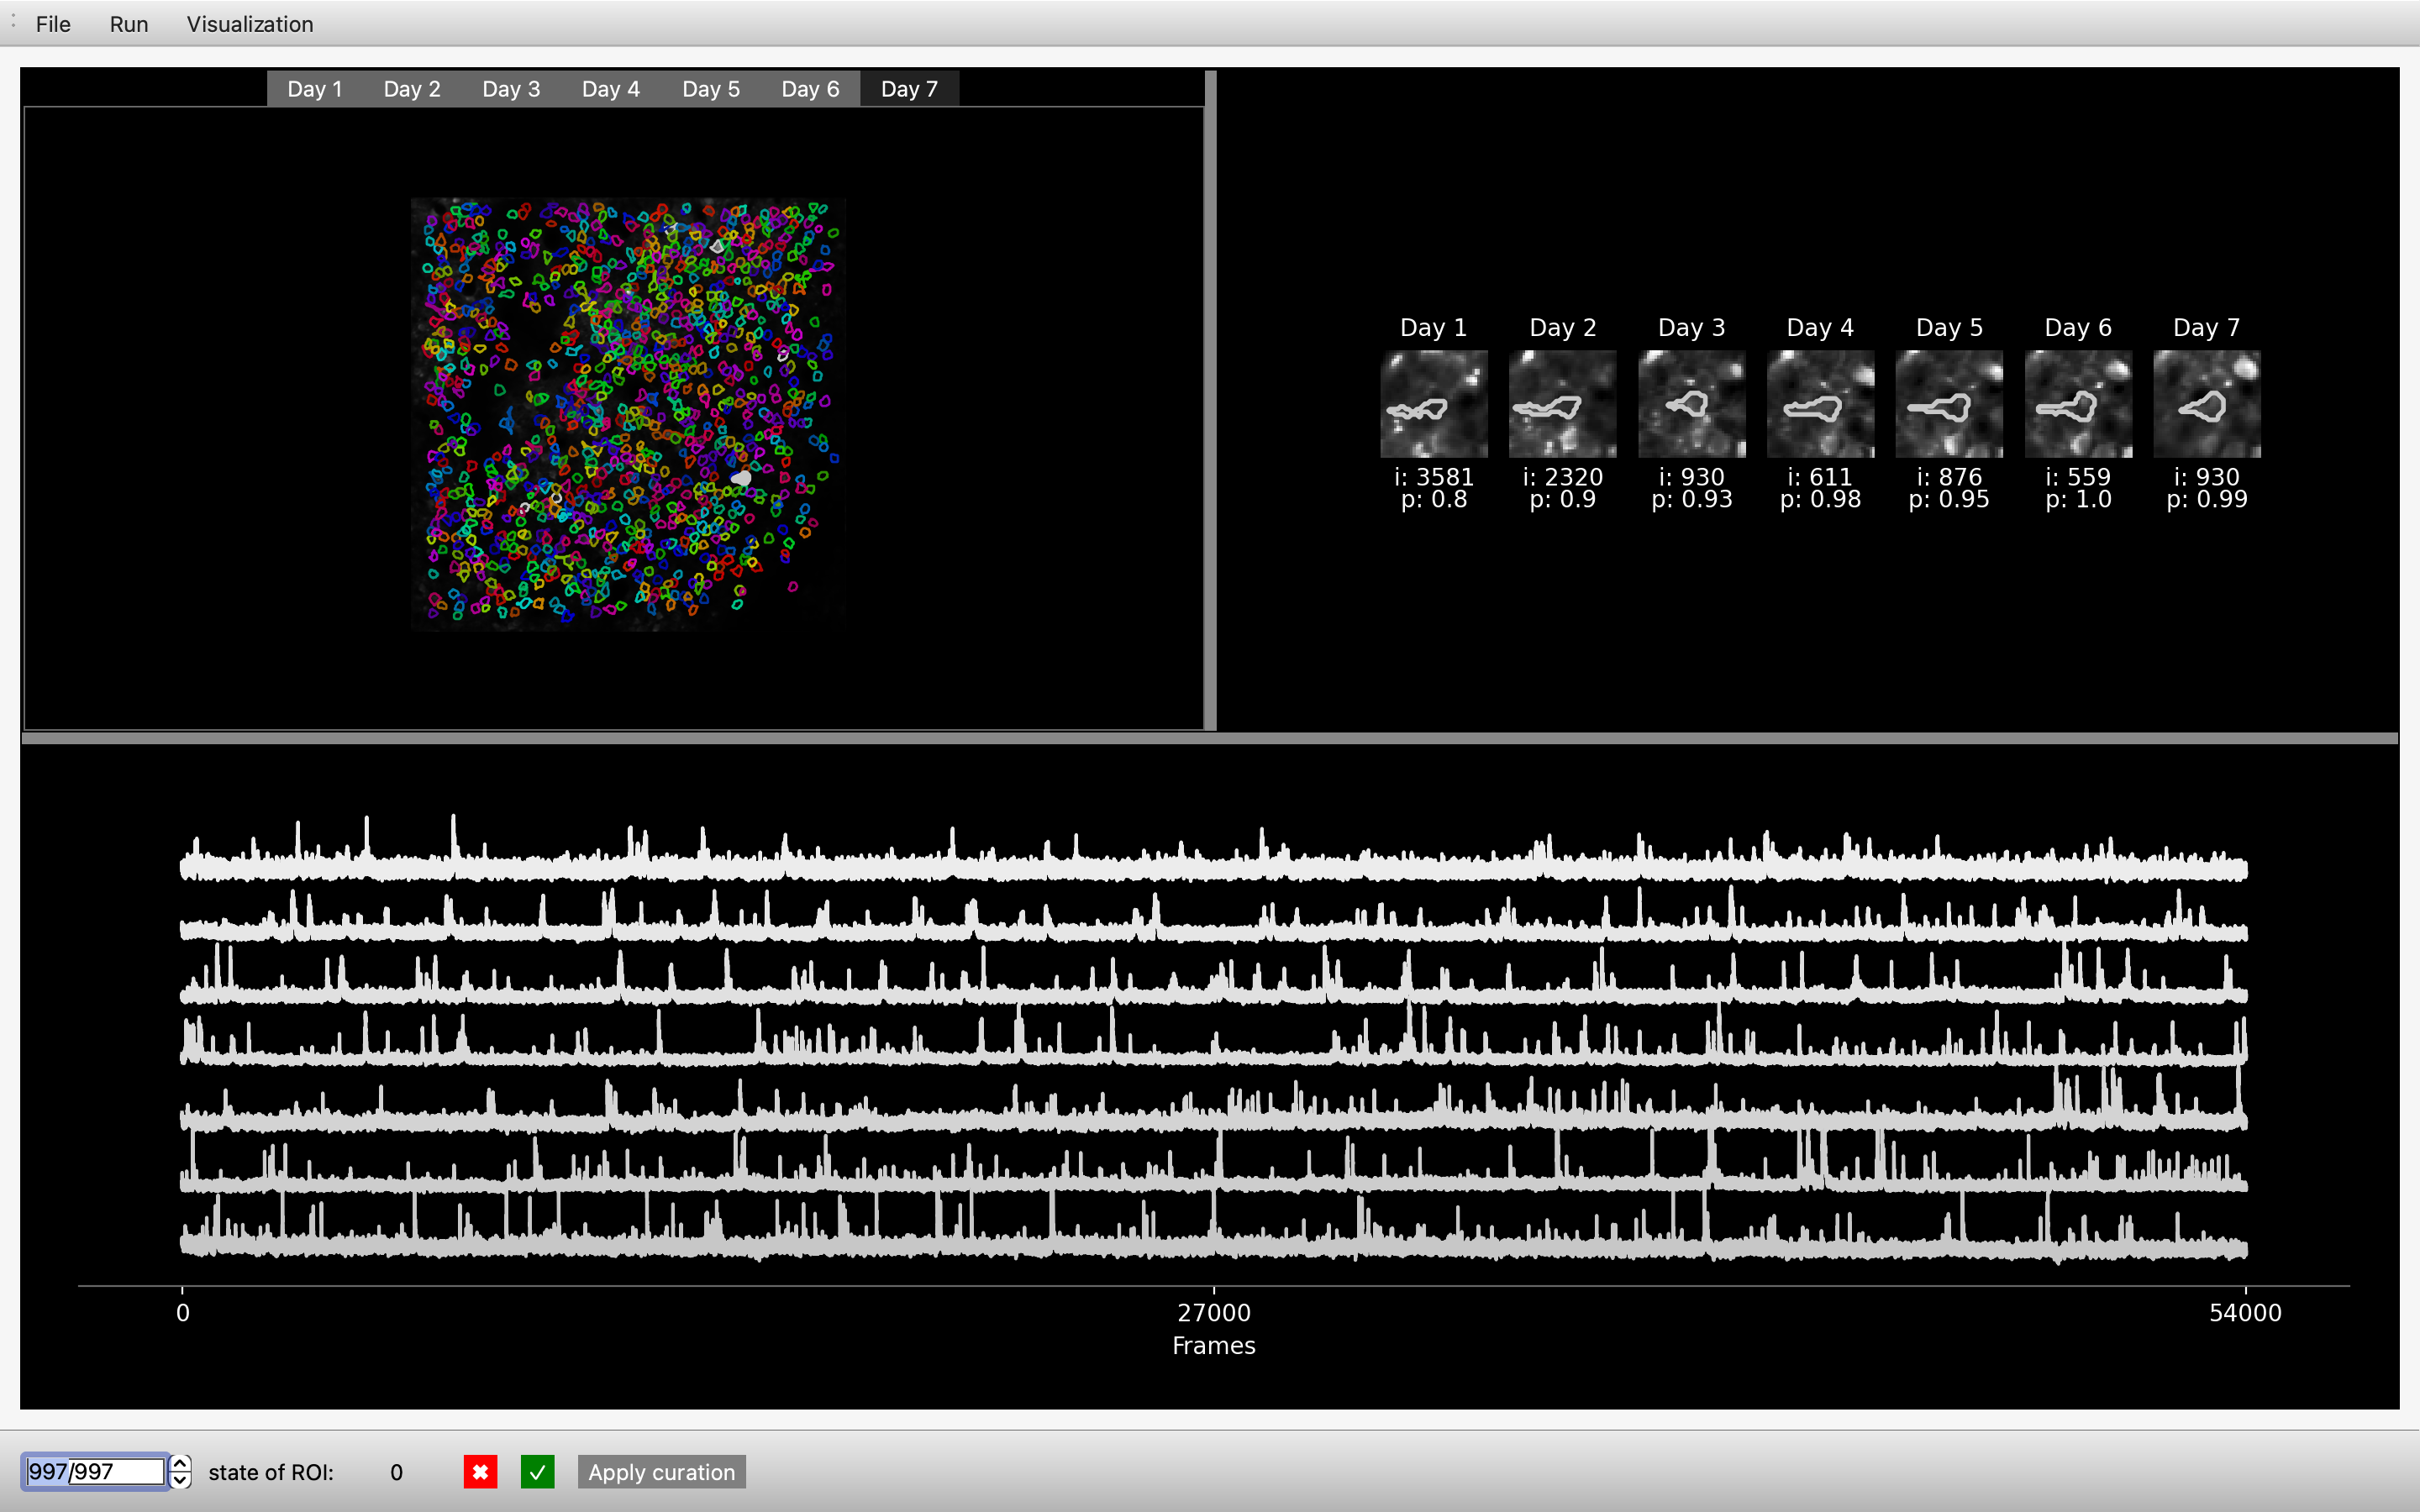The image size is (2420, 1512).
Task: Click the vertical splitter beside the image panel
Action: [x=1210, y=400]
